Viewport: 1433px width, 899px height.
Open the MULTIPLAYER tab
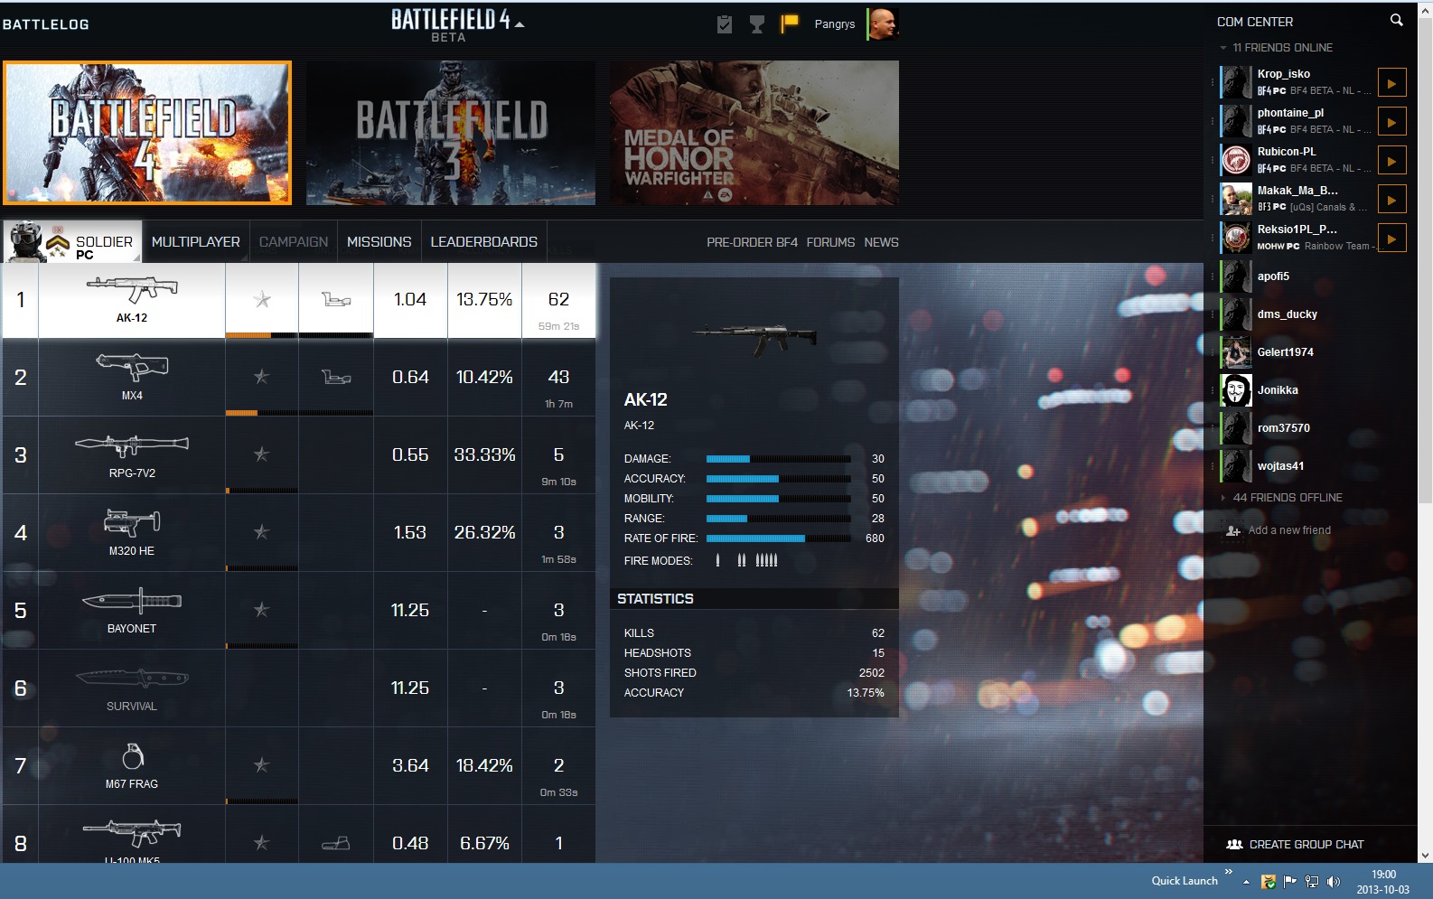pyautogui.click(x=196, y=242)
